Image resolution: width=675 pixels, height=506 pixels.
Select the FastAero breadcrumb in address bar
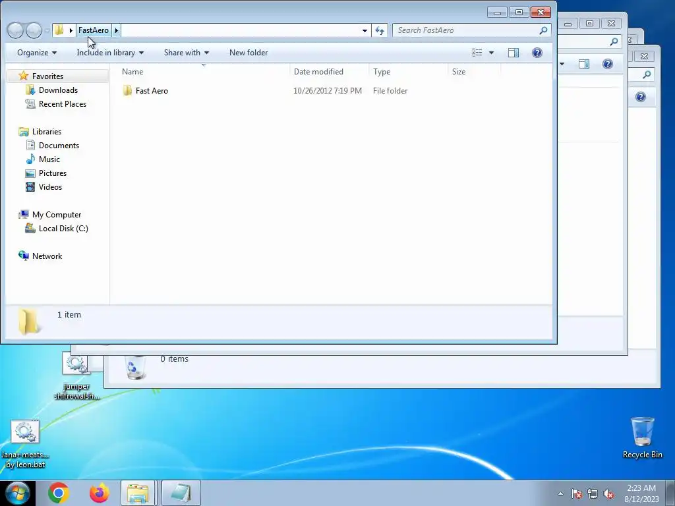pyautogui.click(x=94, y=30)
